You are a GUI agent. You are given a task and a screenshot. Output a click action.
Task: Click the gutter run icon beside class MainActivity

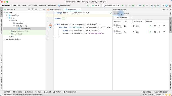click(51, 25)
